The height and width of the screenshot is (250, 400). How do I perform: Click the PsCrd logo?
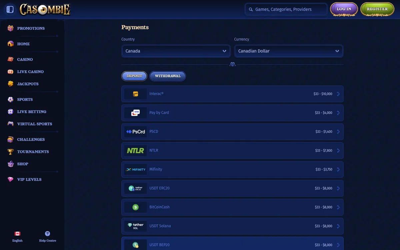coord(136,132)
